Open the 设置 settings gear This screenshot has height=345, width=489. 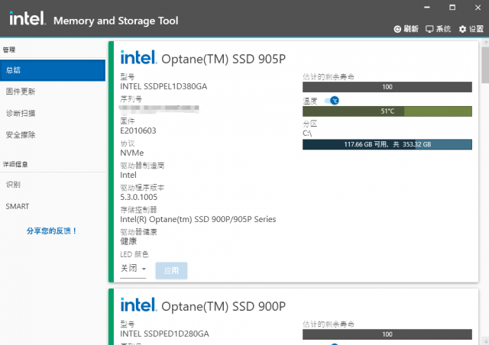462,29
